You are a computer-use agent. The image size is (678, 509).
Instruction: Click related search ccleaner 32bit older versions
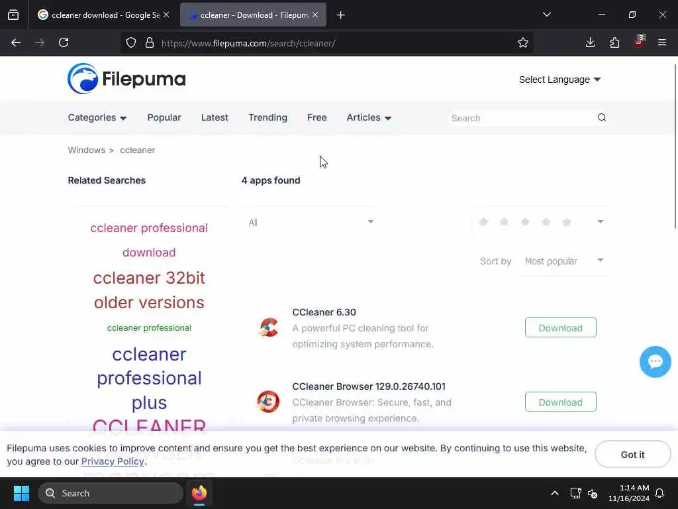149,290
